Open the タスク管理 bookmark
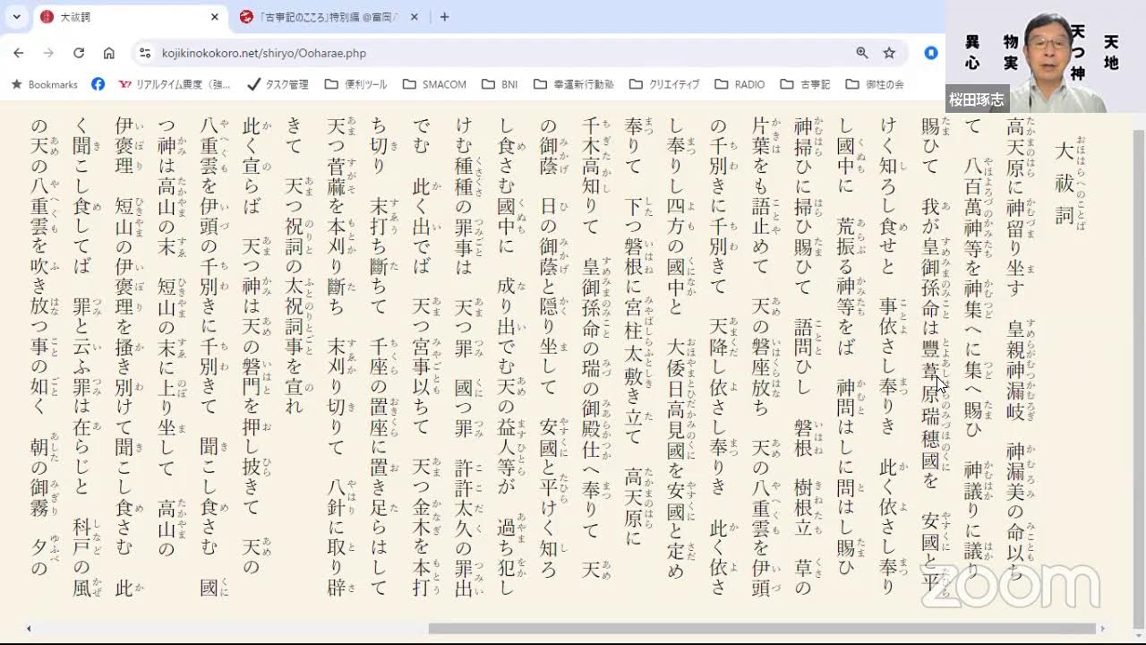Viewport: 1146px width, 645px height. 278,84
